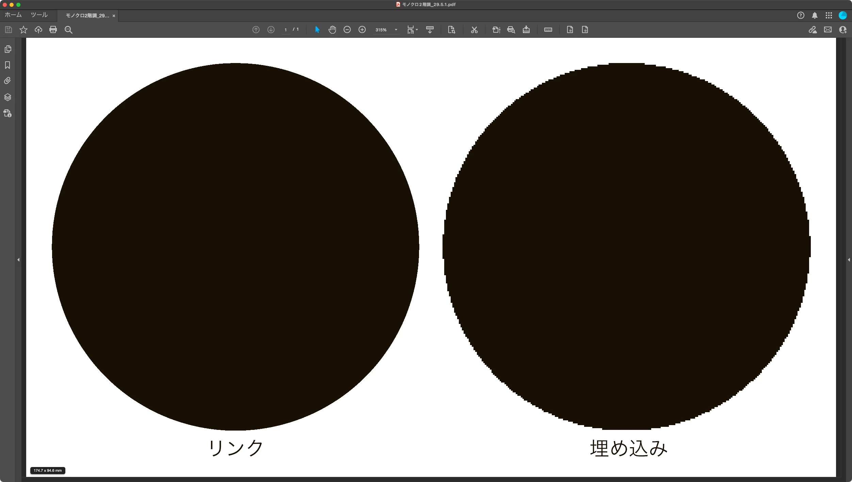This screenshot has width=852, height=482.
Task: Click the selection arrow tool
Action: (x=317, y=30)
